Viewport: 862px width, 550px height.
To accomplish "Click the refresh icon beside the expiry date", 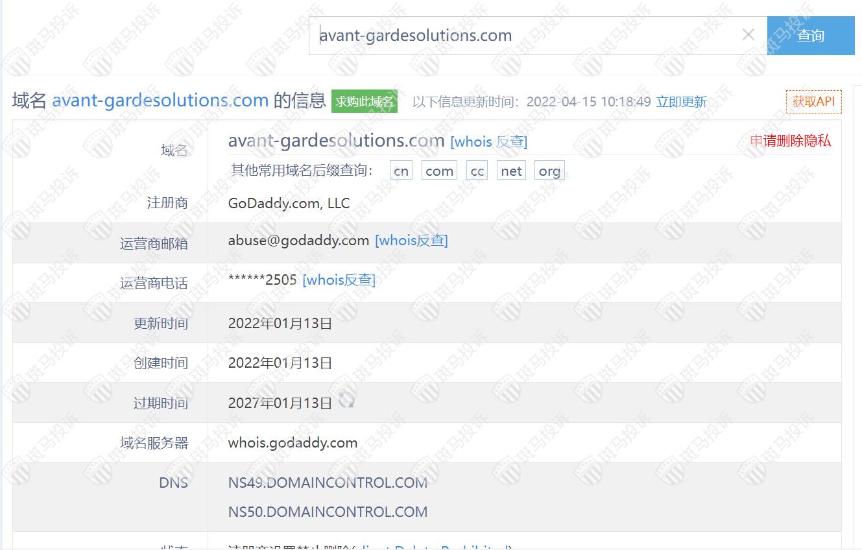I will click(x=347, y=401).
